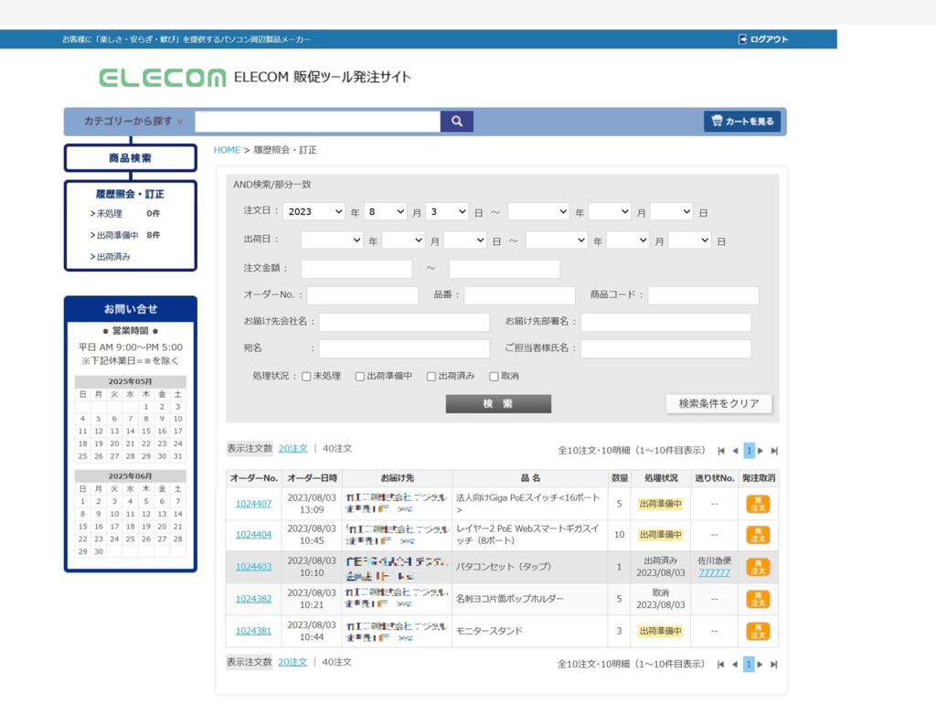The height and width of the screenshot is (726, 936).
Task: Click the オーダーNo. input field
Action: 363,295
